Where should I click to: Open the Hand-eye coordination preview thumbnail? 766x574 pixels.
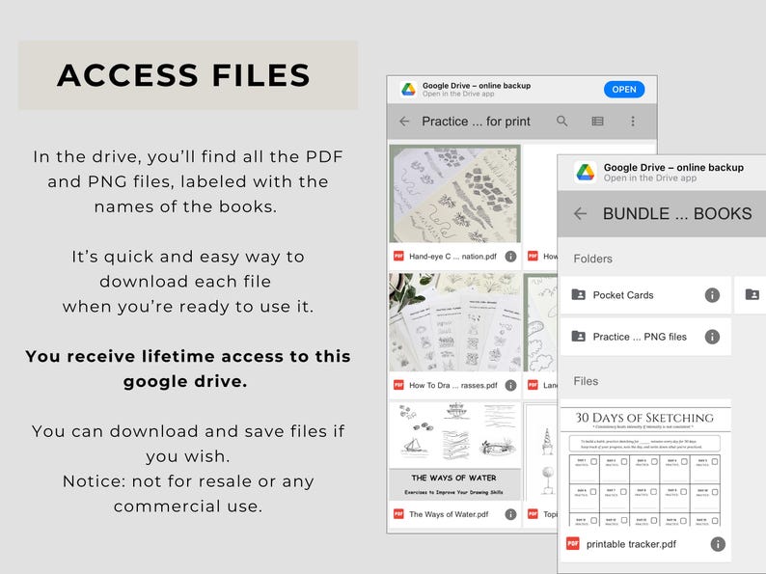coord(454,194)
